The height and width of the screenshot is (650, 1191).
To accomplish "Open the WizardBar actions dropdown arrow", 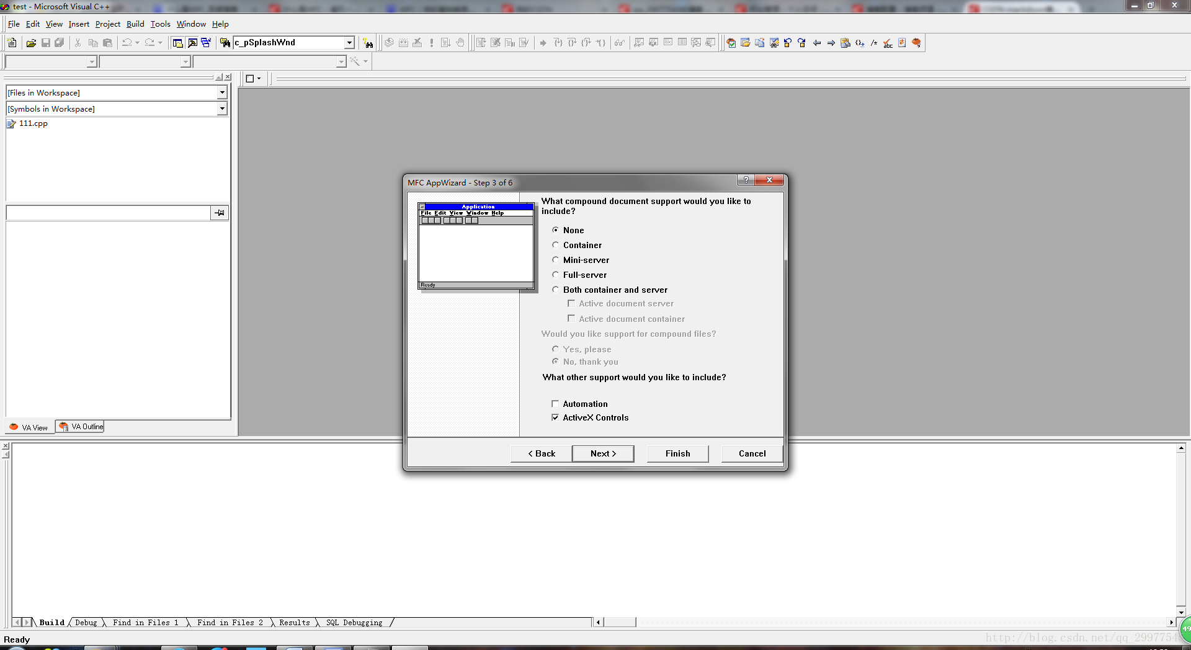I will [365, 61].
